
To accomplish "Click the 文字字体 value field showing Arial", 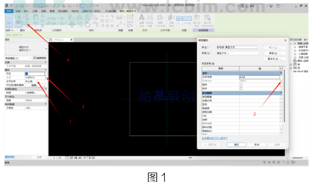I will click(x=259, y=77).
